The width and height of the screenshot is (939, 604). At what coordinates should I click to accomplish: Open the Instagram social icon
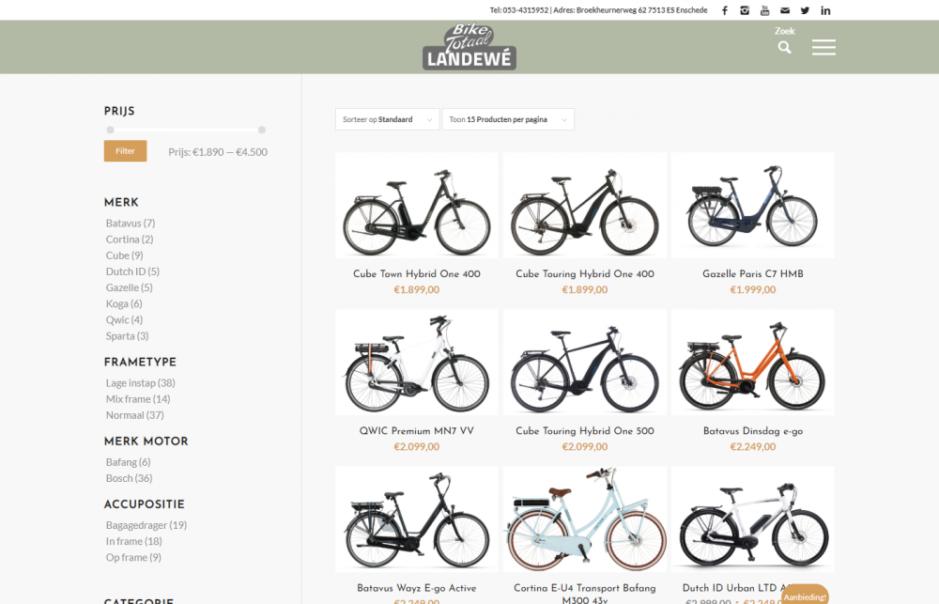point(745,10)
